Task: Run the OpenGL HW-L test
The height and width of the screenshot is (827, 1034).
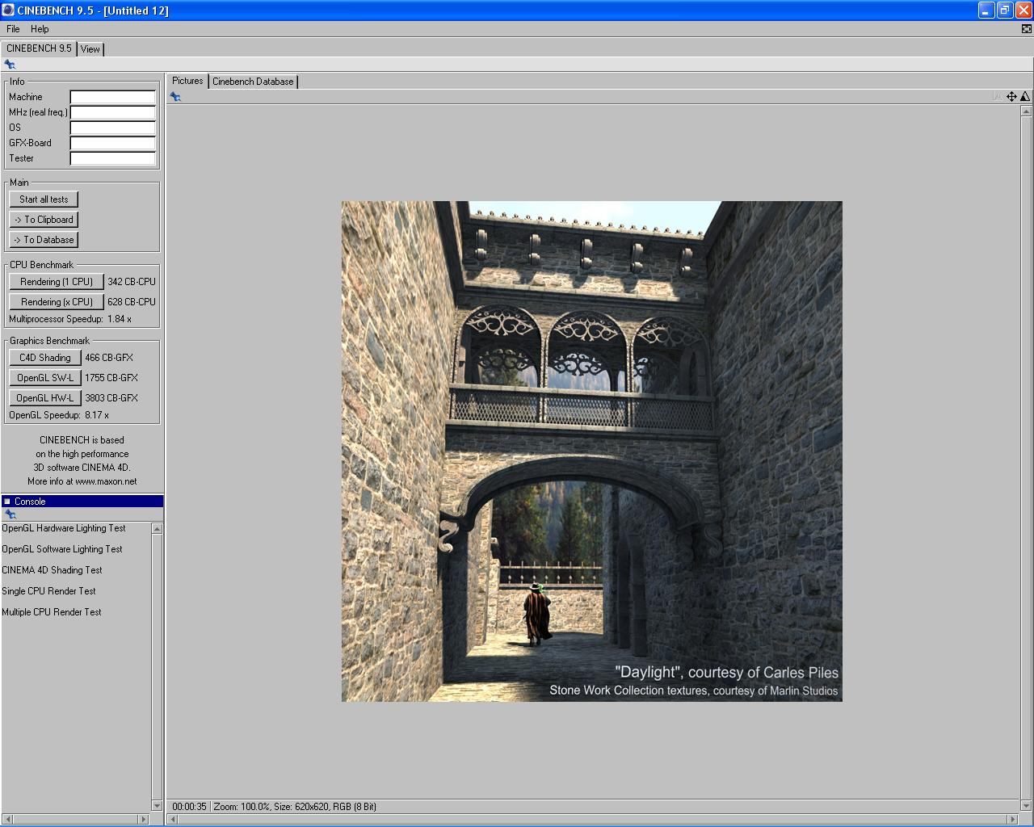Action: coord(45,398)
